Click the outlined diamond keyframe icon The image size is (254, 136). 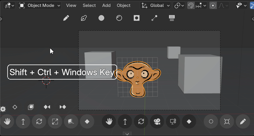pos(15,107)
